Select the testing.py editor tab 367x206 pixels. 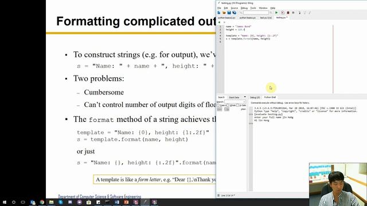coord(282,18)
